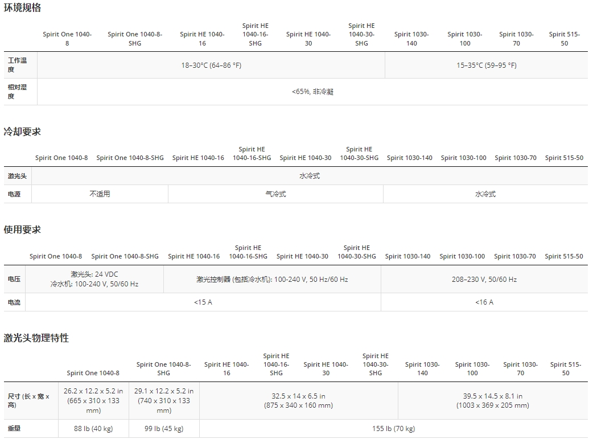The width and height of the screenshot is (589, 439).
Task: Click the 环境规格 section heading
Action: click(x=23, y=8)
